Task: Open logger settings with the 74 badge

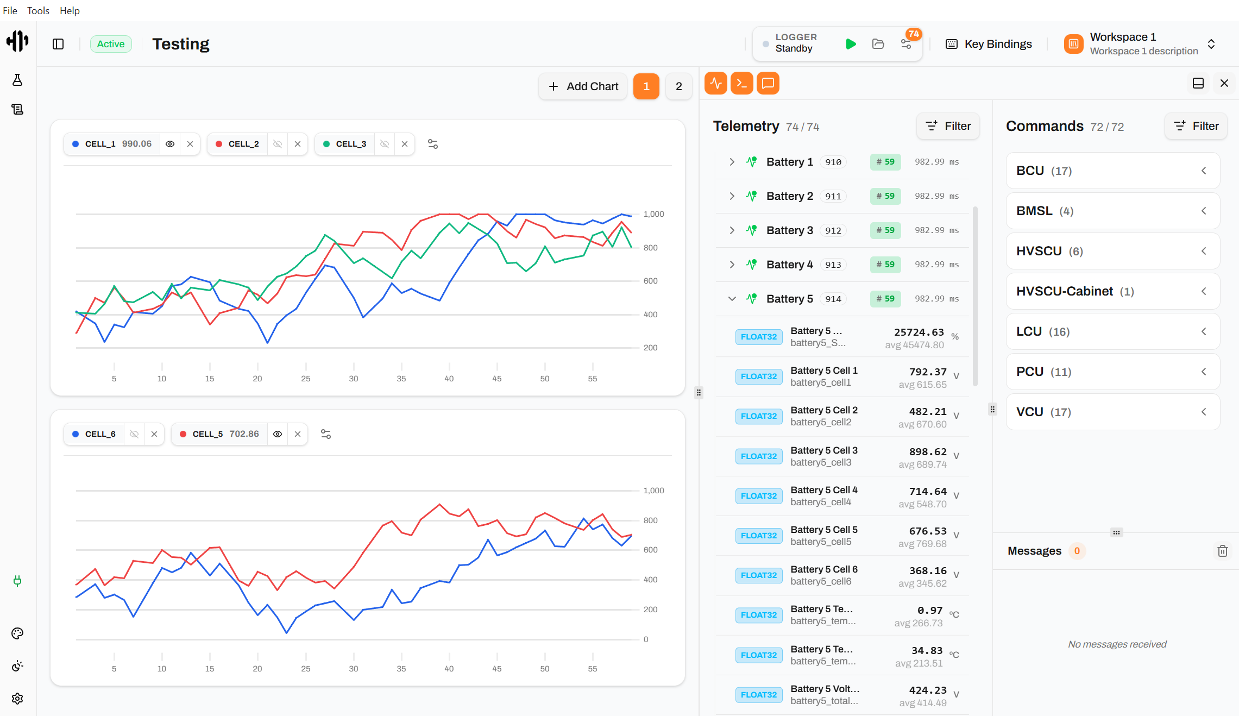Action: [906, 44]
